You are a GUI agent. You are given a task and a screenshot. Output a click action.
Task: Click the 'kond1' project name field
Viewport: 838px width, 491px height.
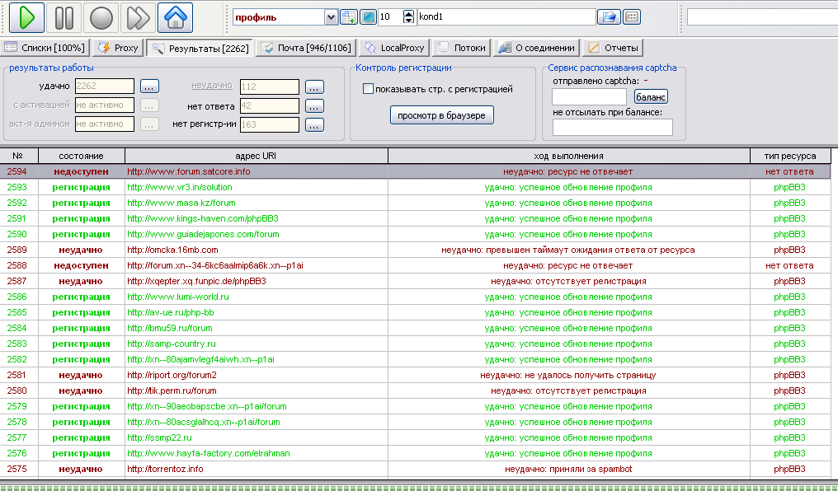click(x=506, y=17)
